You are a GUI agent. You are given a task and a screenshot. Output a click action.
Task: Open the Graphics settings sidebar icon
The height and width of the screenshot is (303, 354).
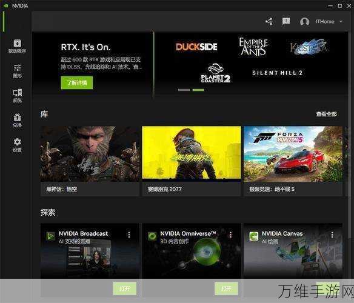tap(17, 71)
